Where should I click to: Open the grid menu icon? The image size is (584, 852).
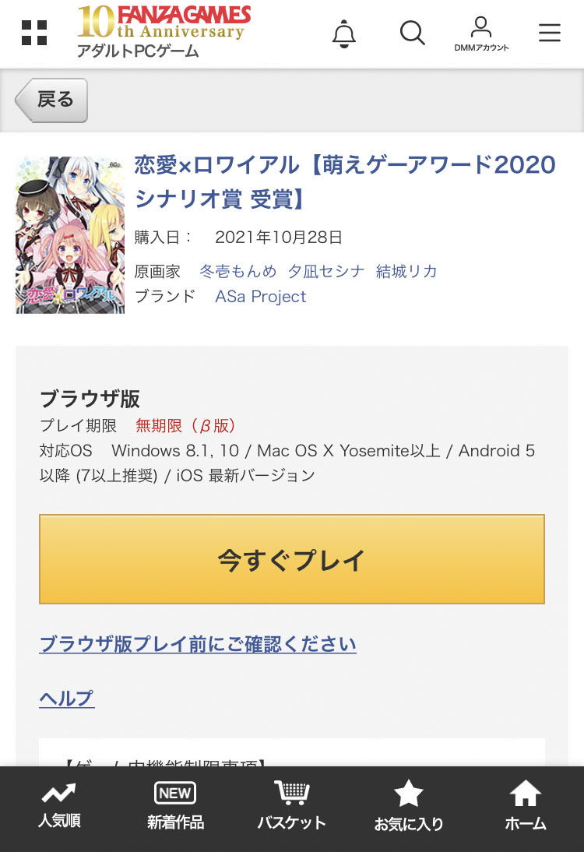[x=34, y=33]
